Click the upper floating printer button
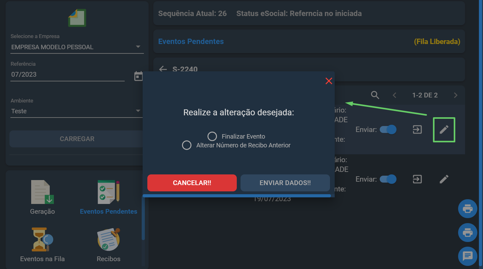This screenshot has width=483, height=269. coord(468,209)
